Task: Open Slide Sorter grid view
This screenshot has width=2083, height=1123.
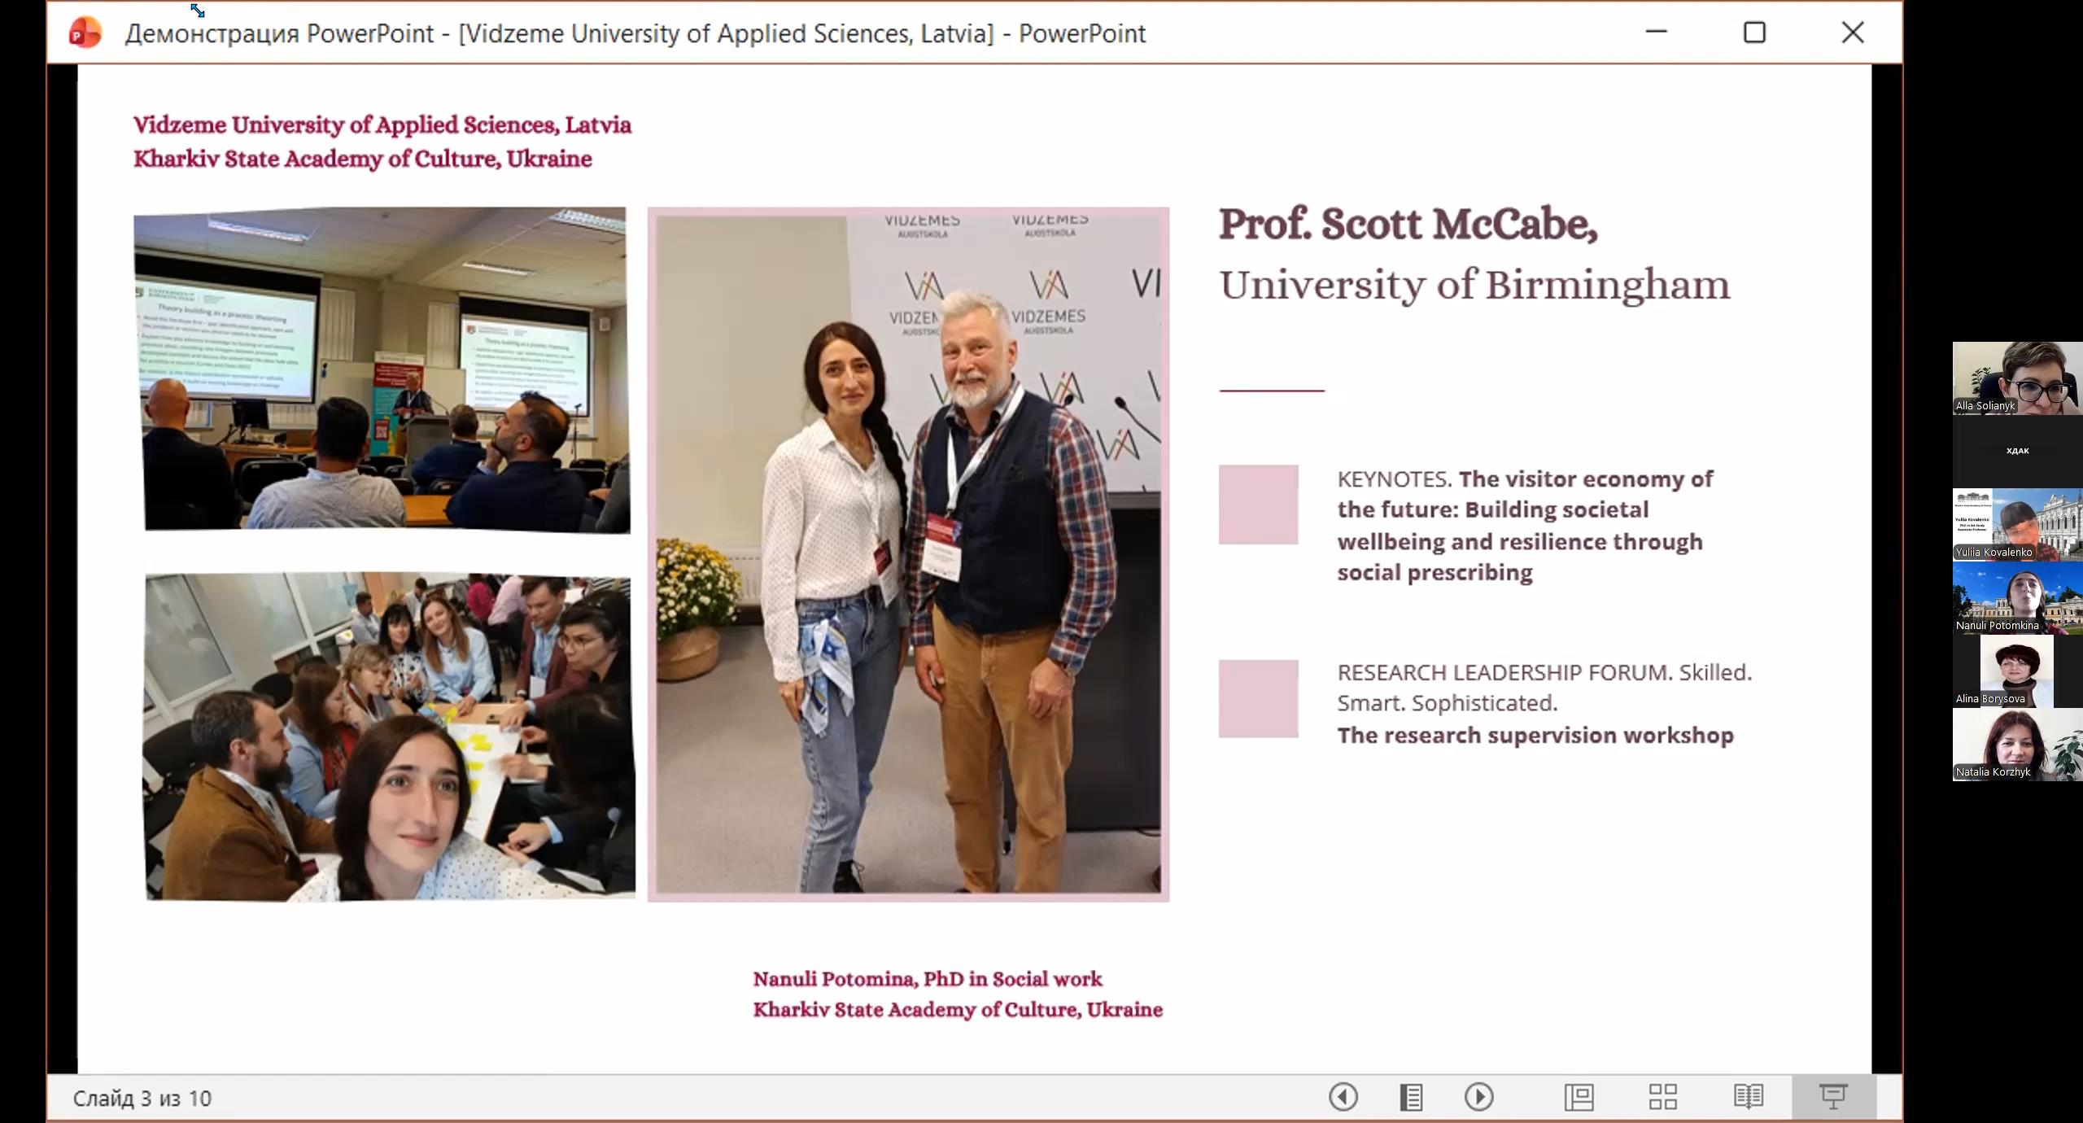Action: point(1662,1097)
